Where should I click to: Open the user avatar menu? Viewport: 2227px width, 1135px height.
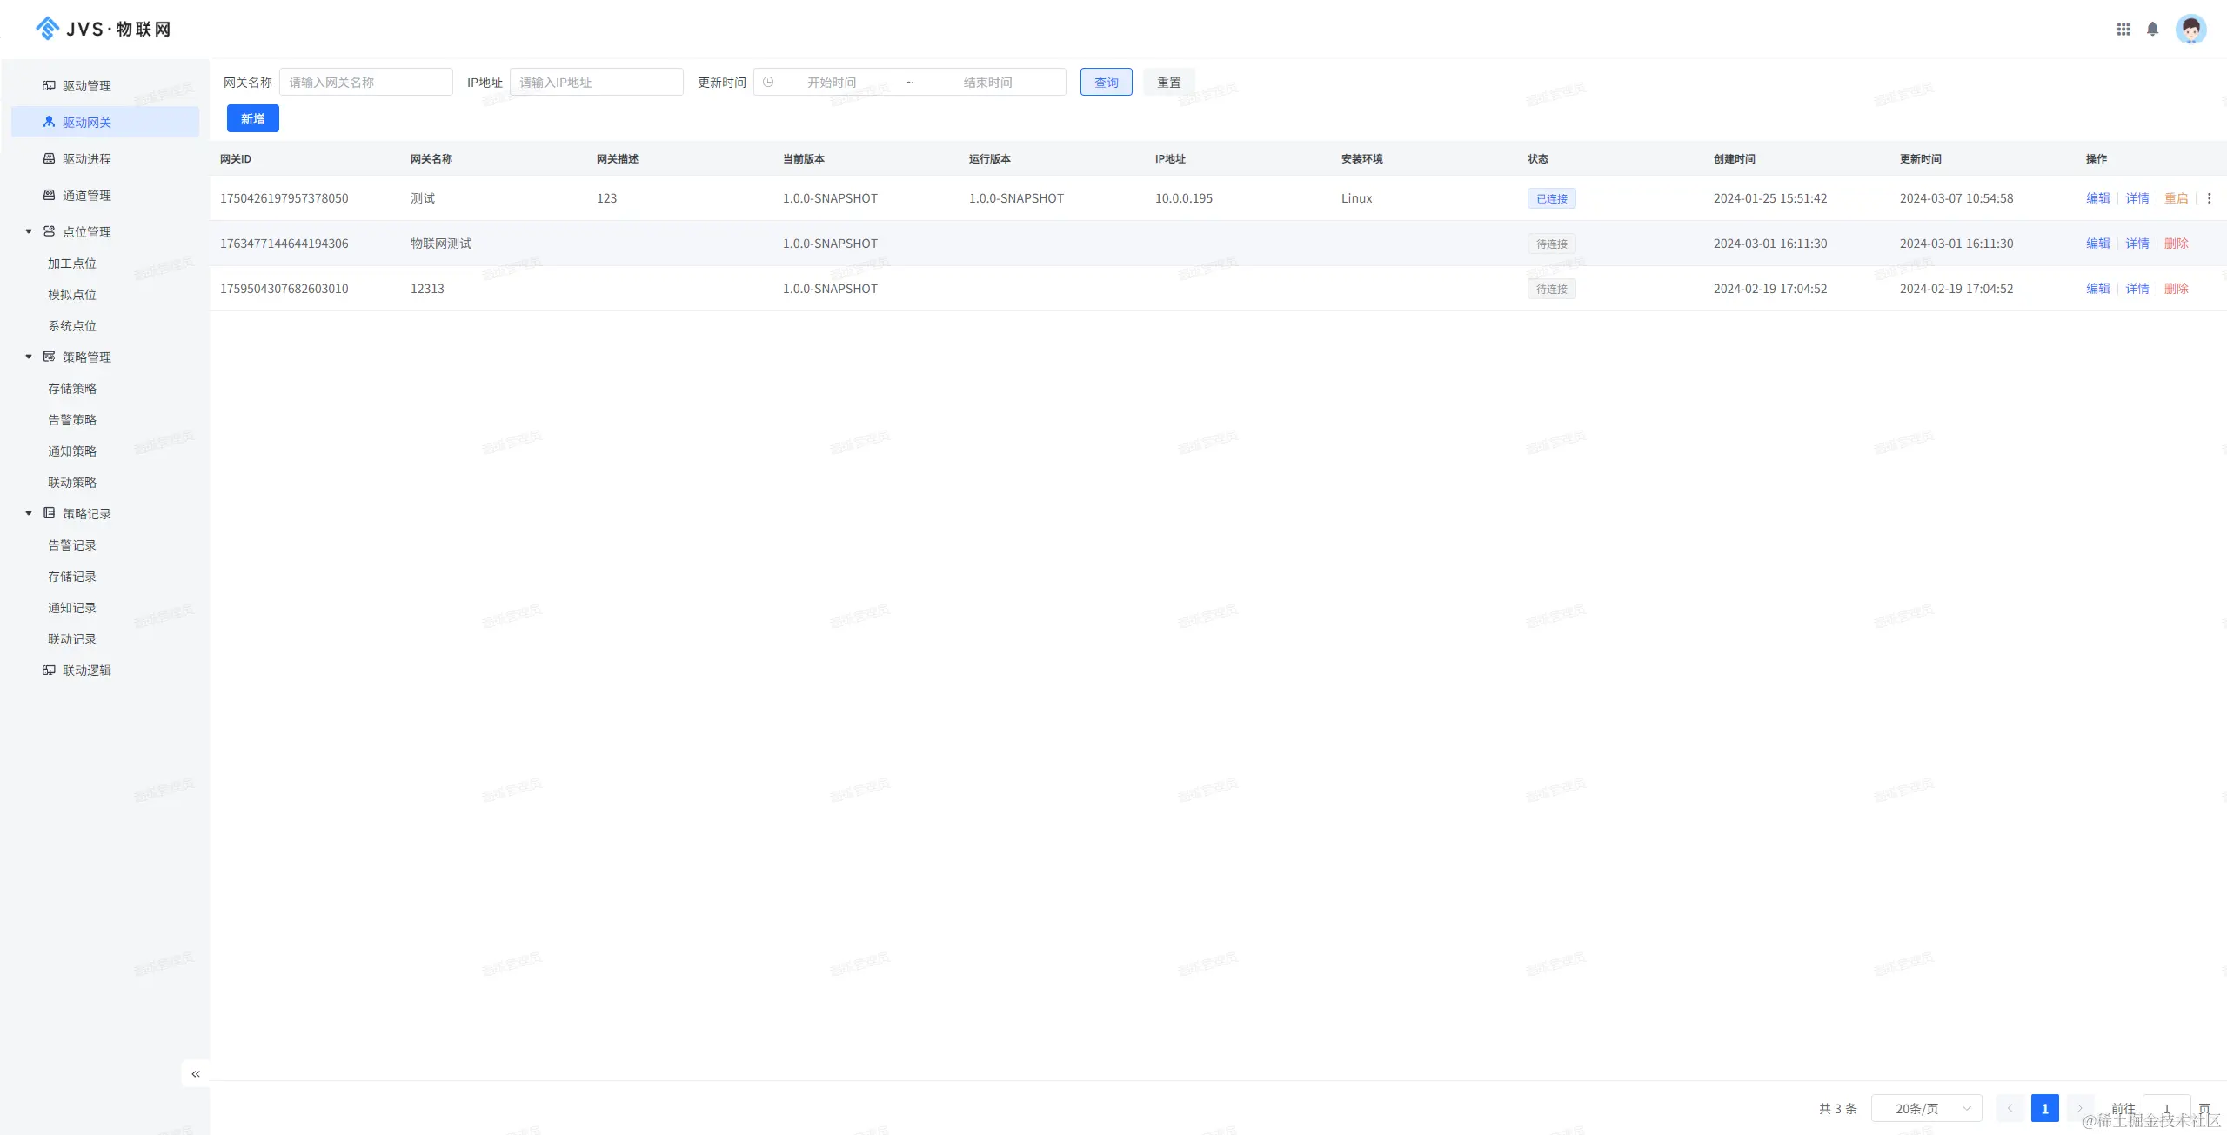2190,29
